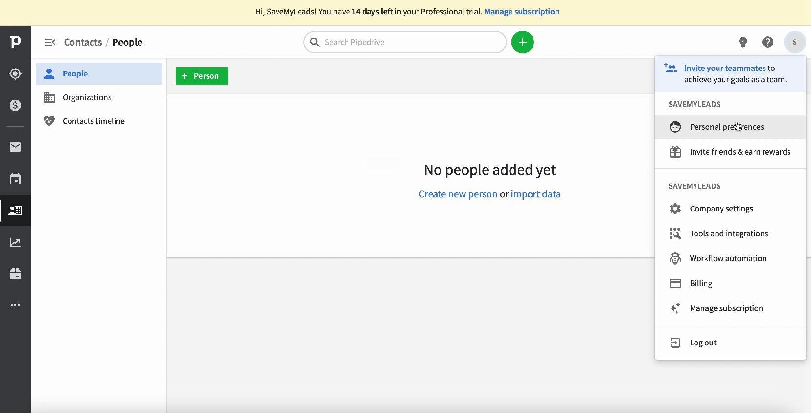Click the Invite teammates people icon
Screen dimensions: 811x413
click(671, 68)
